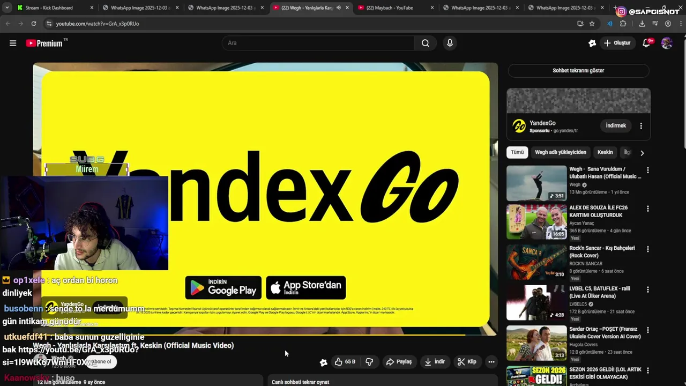Open options for LVBEL C5 BATUFLEX video
Image resolution: width=686 pixels, height=386 pixels.
[x=647, y=289]
